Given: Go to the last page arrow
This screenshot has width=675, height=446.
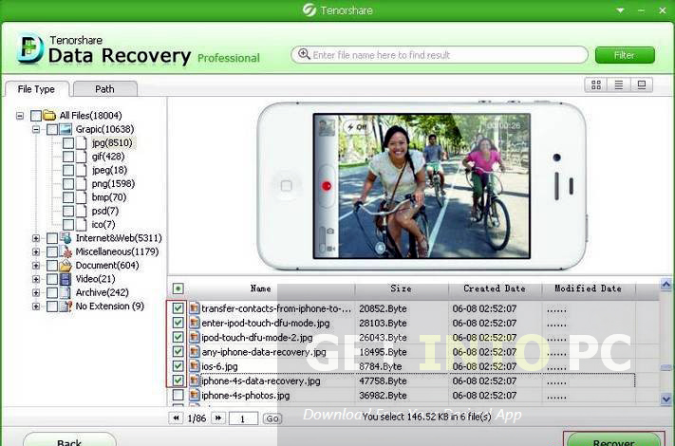Looking at the screenshot, I should 218,418.
